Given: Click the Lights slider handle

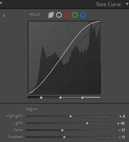Looking at the screenshot, I should pos(87,123).
